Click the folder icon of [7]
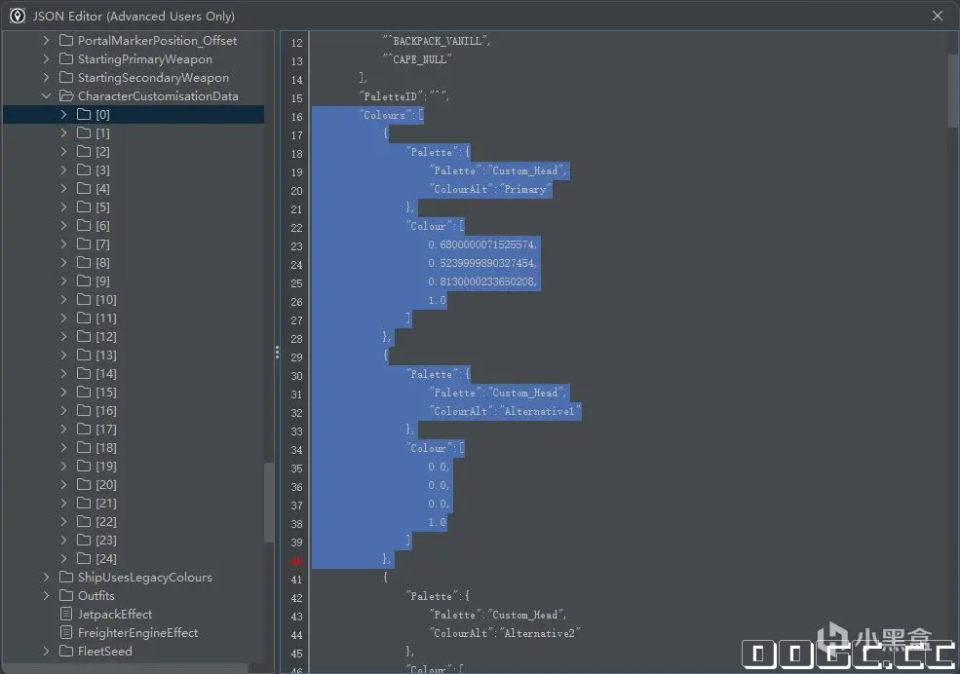 pos(84,244)
